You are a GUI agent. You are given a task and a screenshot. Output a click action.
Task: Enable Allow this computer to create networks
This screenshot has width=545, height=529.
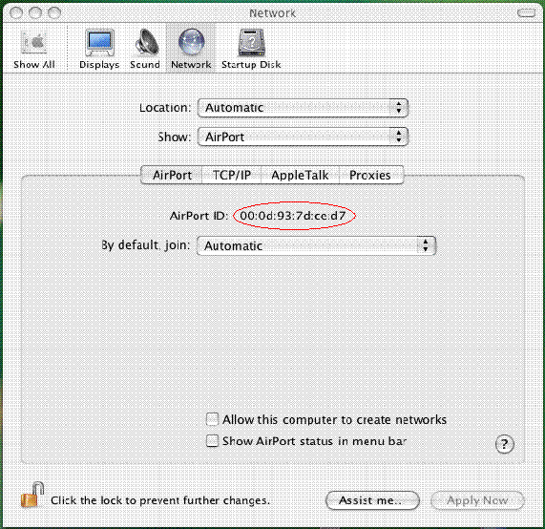[x=212, y=419]
